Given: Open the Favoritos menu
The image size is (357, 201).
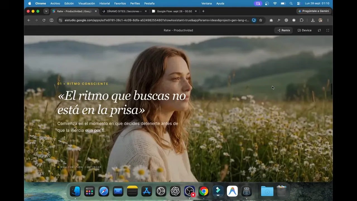Looking at the screenshot, I should click(120, 3).
